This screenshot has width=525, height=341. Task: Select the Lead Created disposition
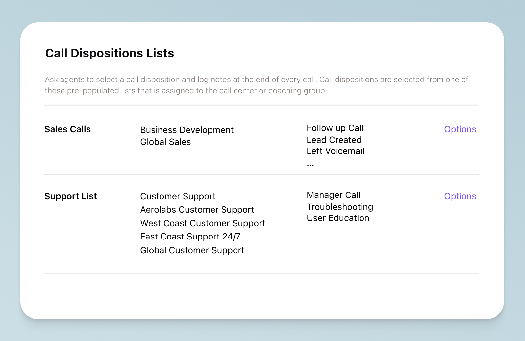[334, 140]
